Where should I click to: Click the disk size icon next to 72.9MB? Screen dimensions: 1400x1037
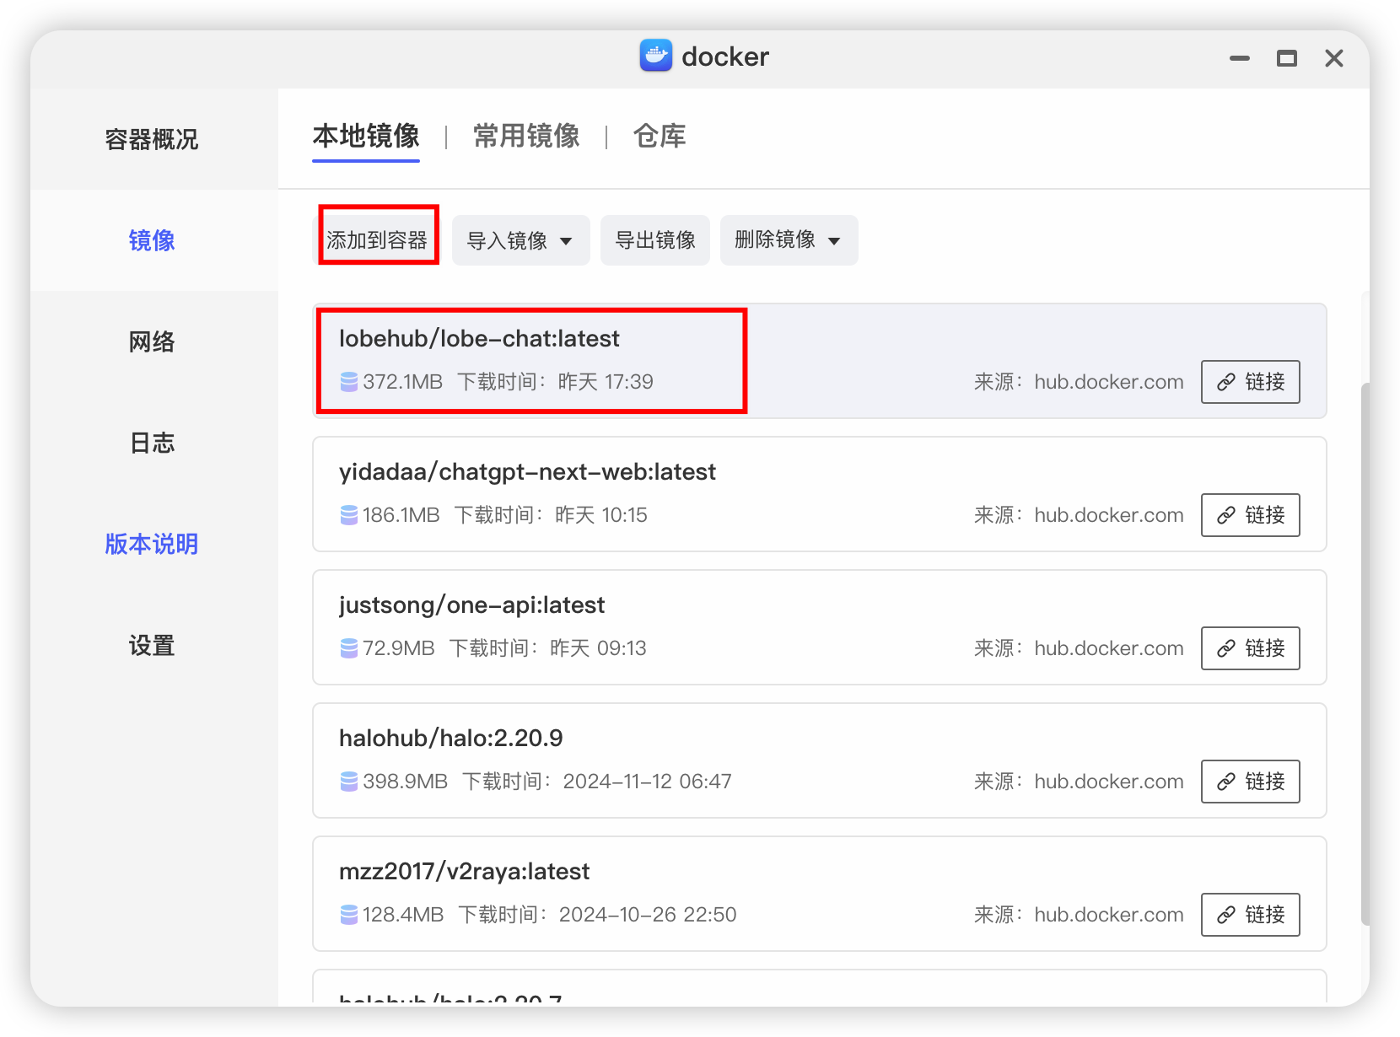[349, 648]
